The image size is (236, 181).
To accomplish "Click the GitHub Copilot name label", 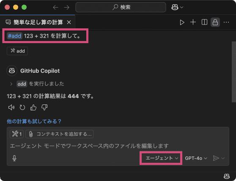I will (x=40, y=71).
